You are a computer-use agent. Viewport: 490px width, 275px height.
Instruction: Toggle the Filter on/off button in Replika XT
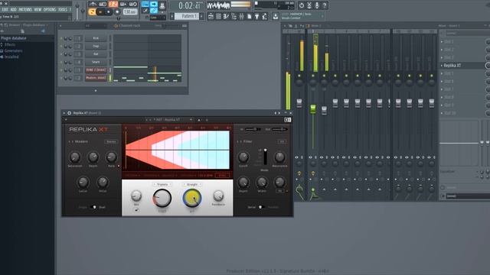coord(282,141)
